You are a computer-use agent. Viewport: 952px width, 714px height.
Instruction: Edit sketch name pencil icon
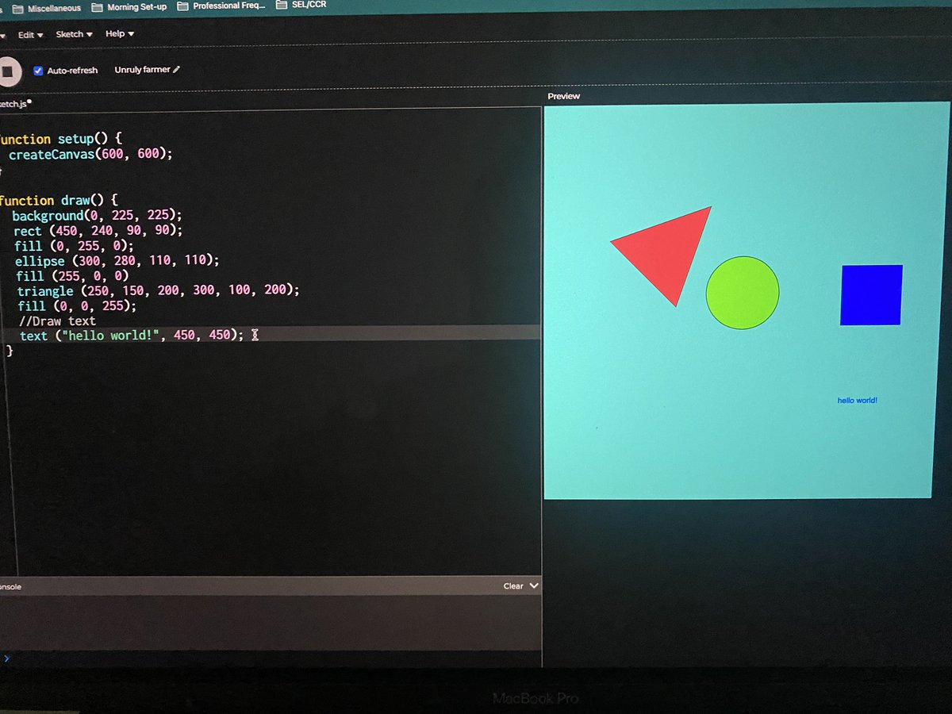tap(176, 70)
